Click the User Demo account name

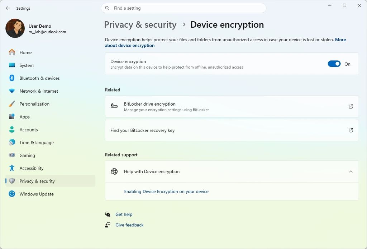40,26
